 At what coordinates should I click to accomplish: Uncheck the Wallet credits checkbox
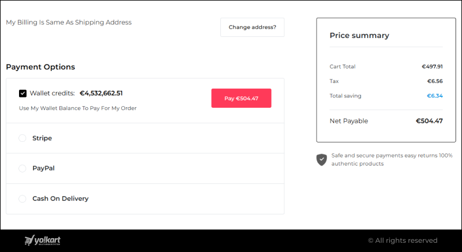[x=23, y=93]
